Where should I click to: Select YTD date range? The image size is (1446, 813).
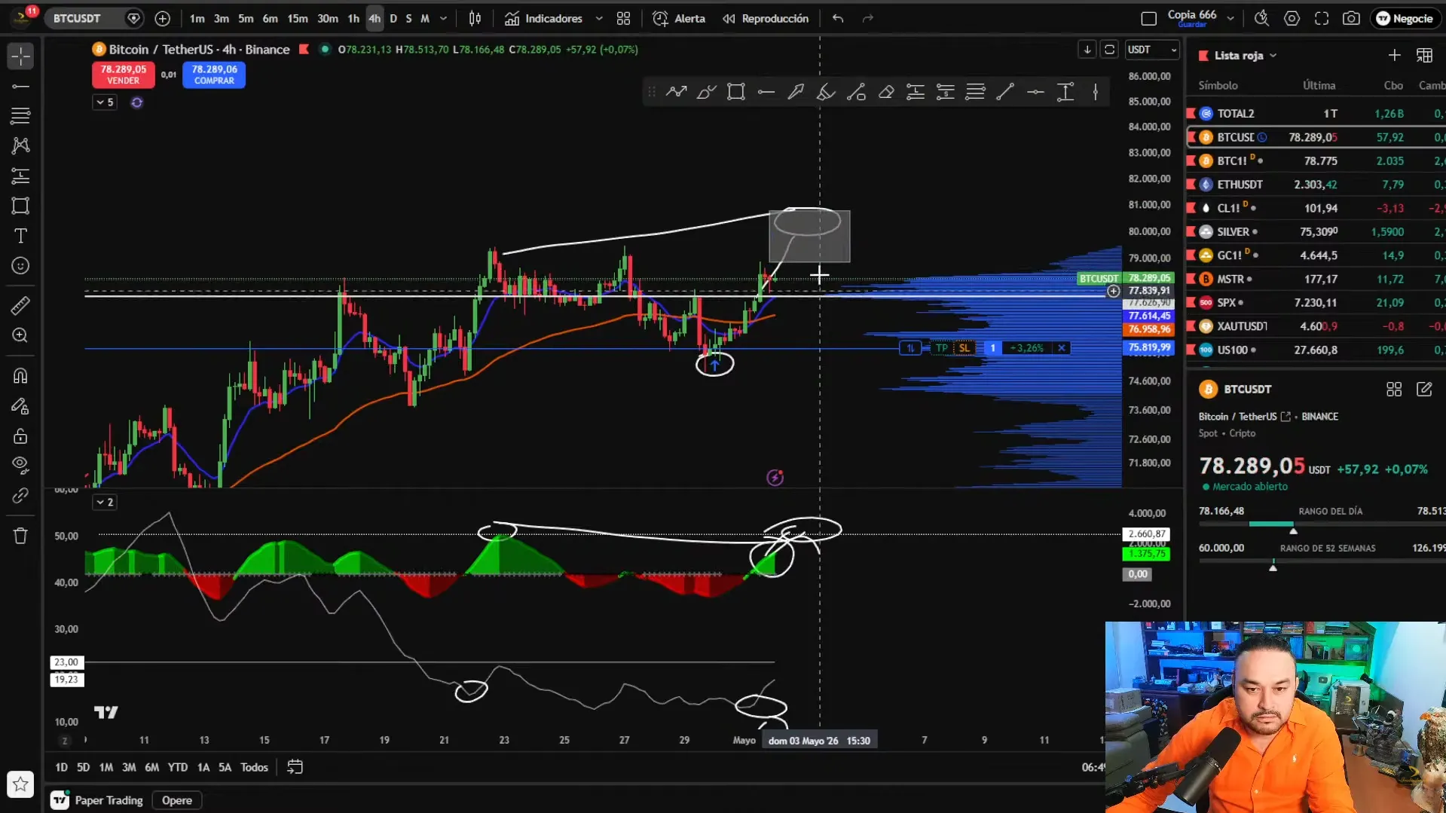coord(178,767)
